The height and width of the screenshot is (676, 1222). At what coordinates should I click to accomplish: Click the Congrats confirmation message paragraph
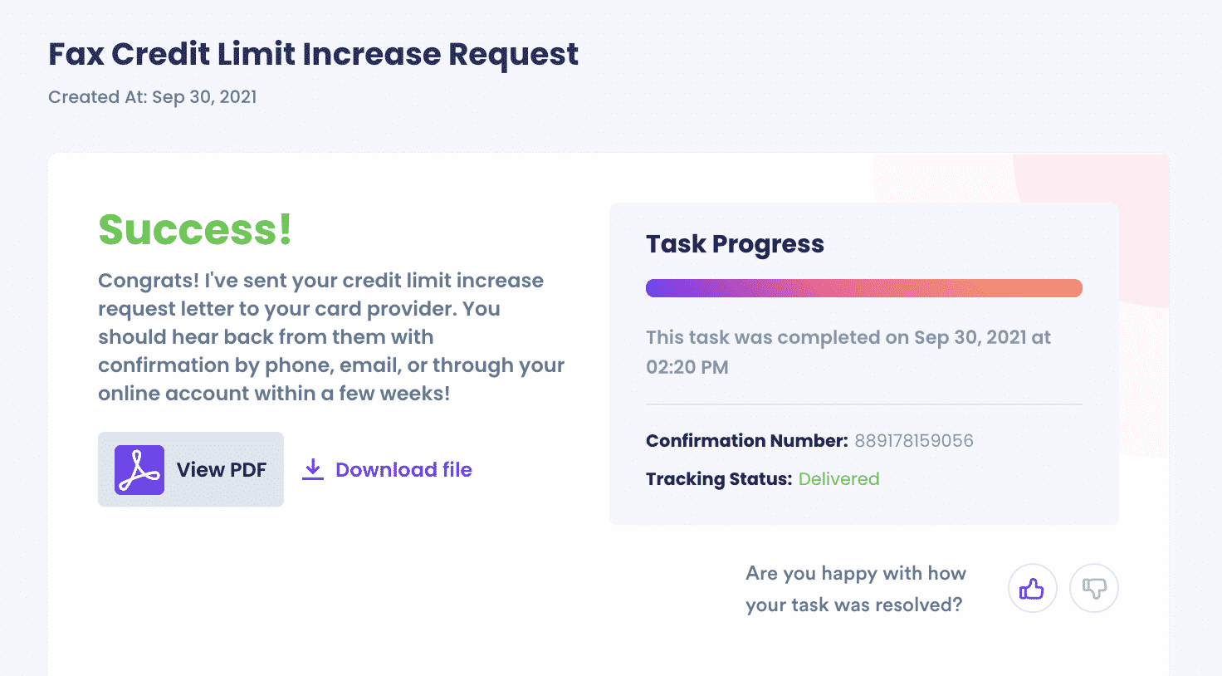pos(331,336)
